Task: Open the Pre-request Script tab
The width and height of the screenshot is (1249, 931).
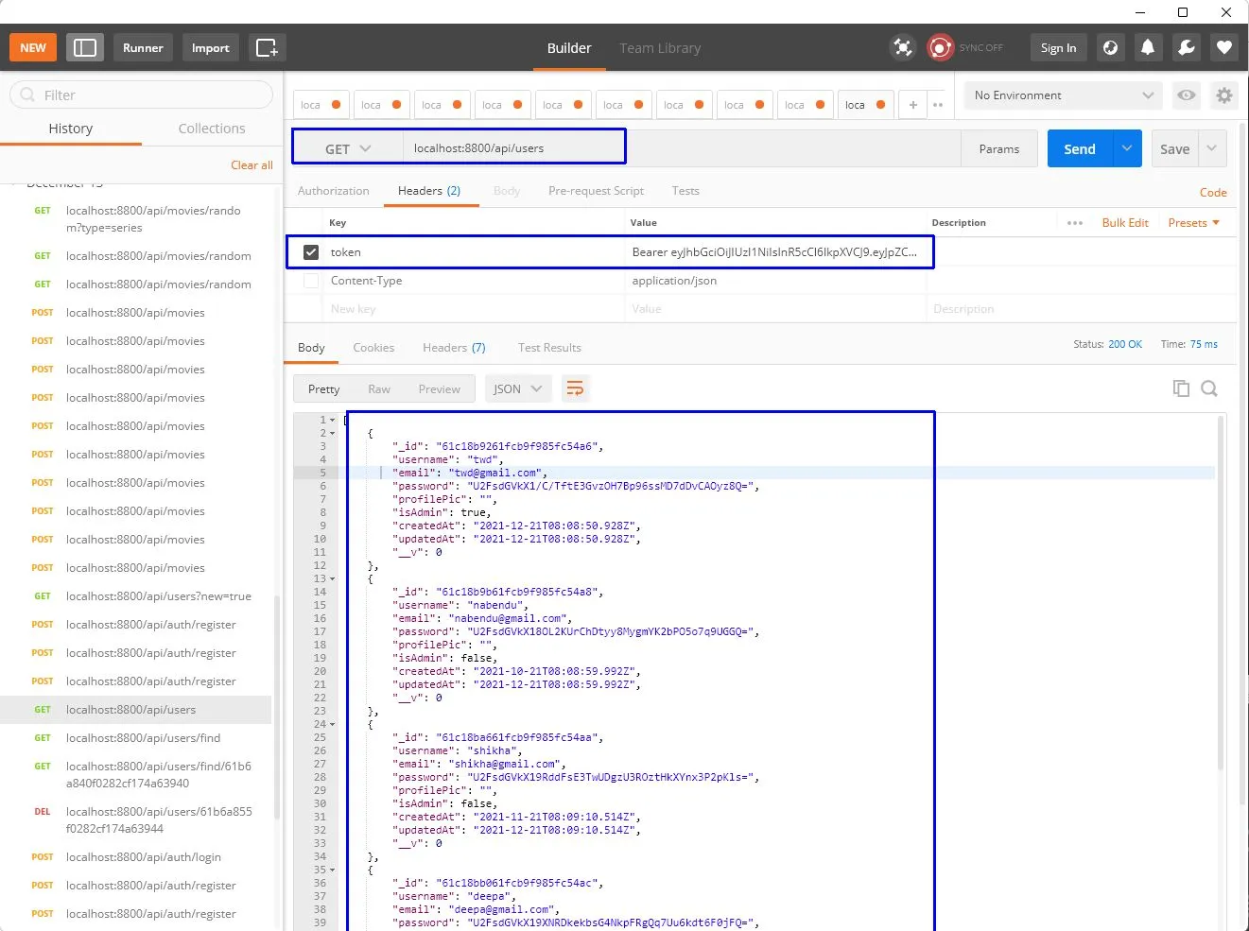Action: (x=596, y=191)
